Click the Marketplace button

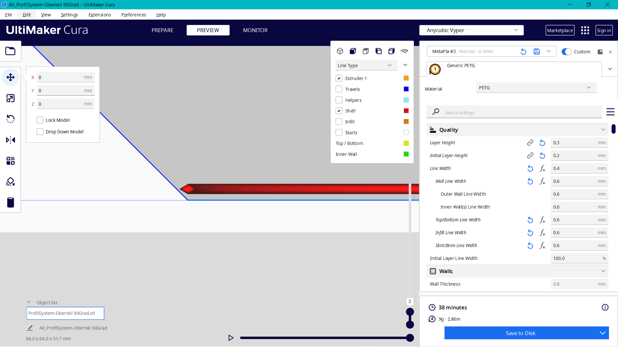coord(560,30)
